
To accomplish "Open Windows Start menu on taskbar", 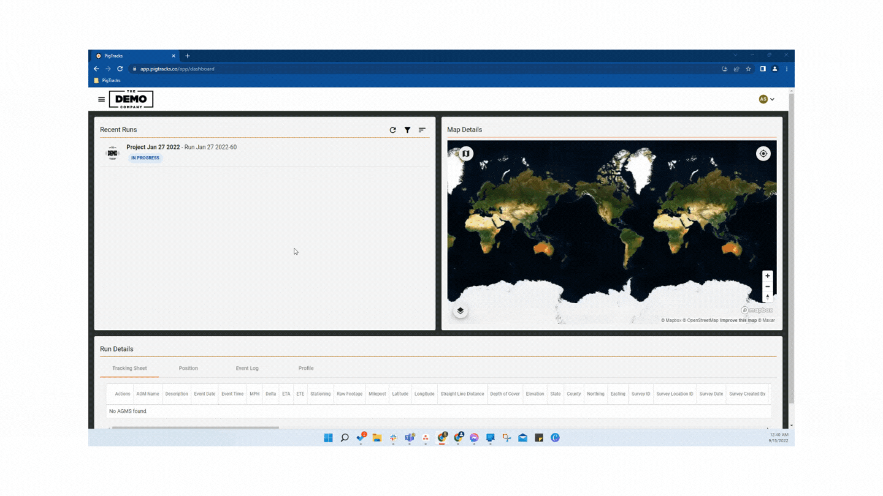I will (328, 438).
